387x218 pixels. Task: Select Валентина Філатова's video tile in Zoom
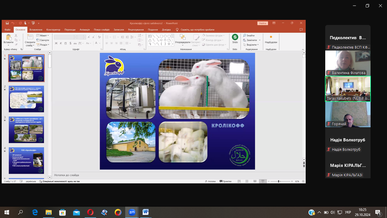click(x=348, y=63)
